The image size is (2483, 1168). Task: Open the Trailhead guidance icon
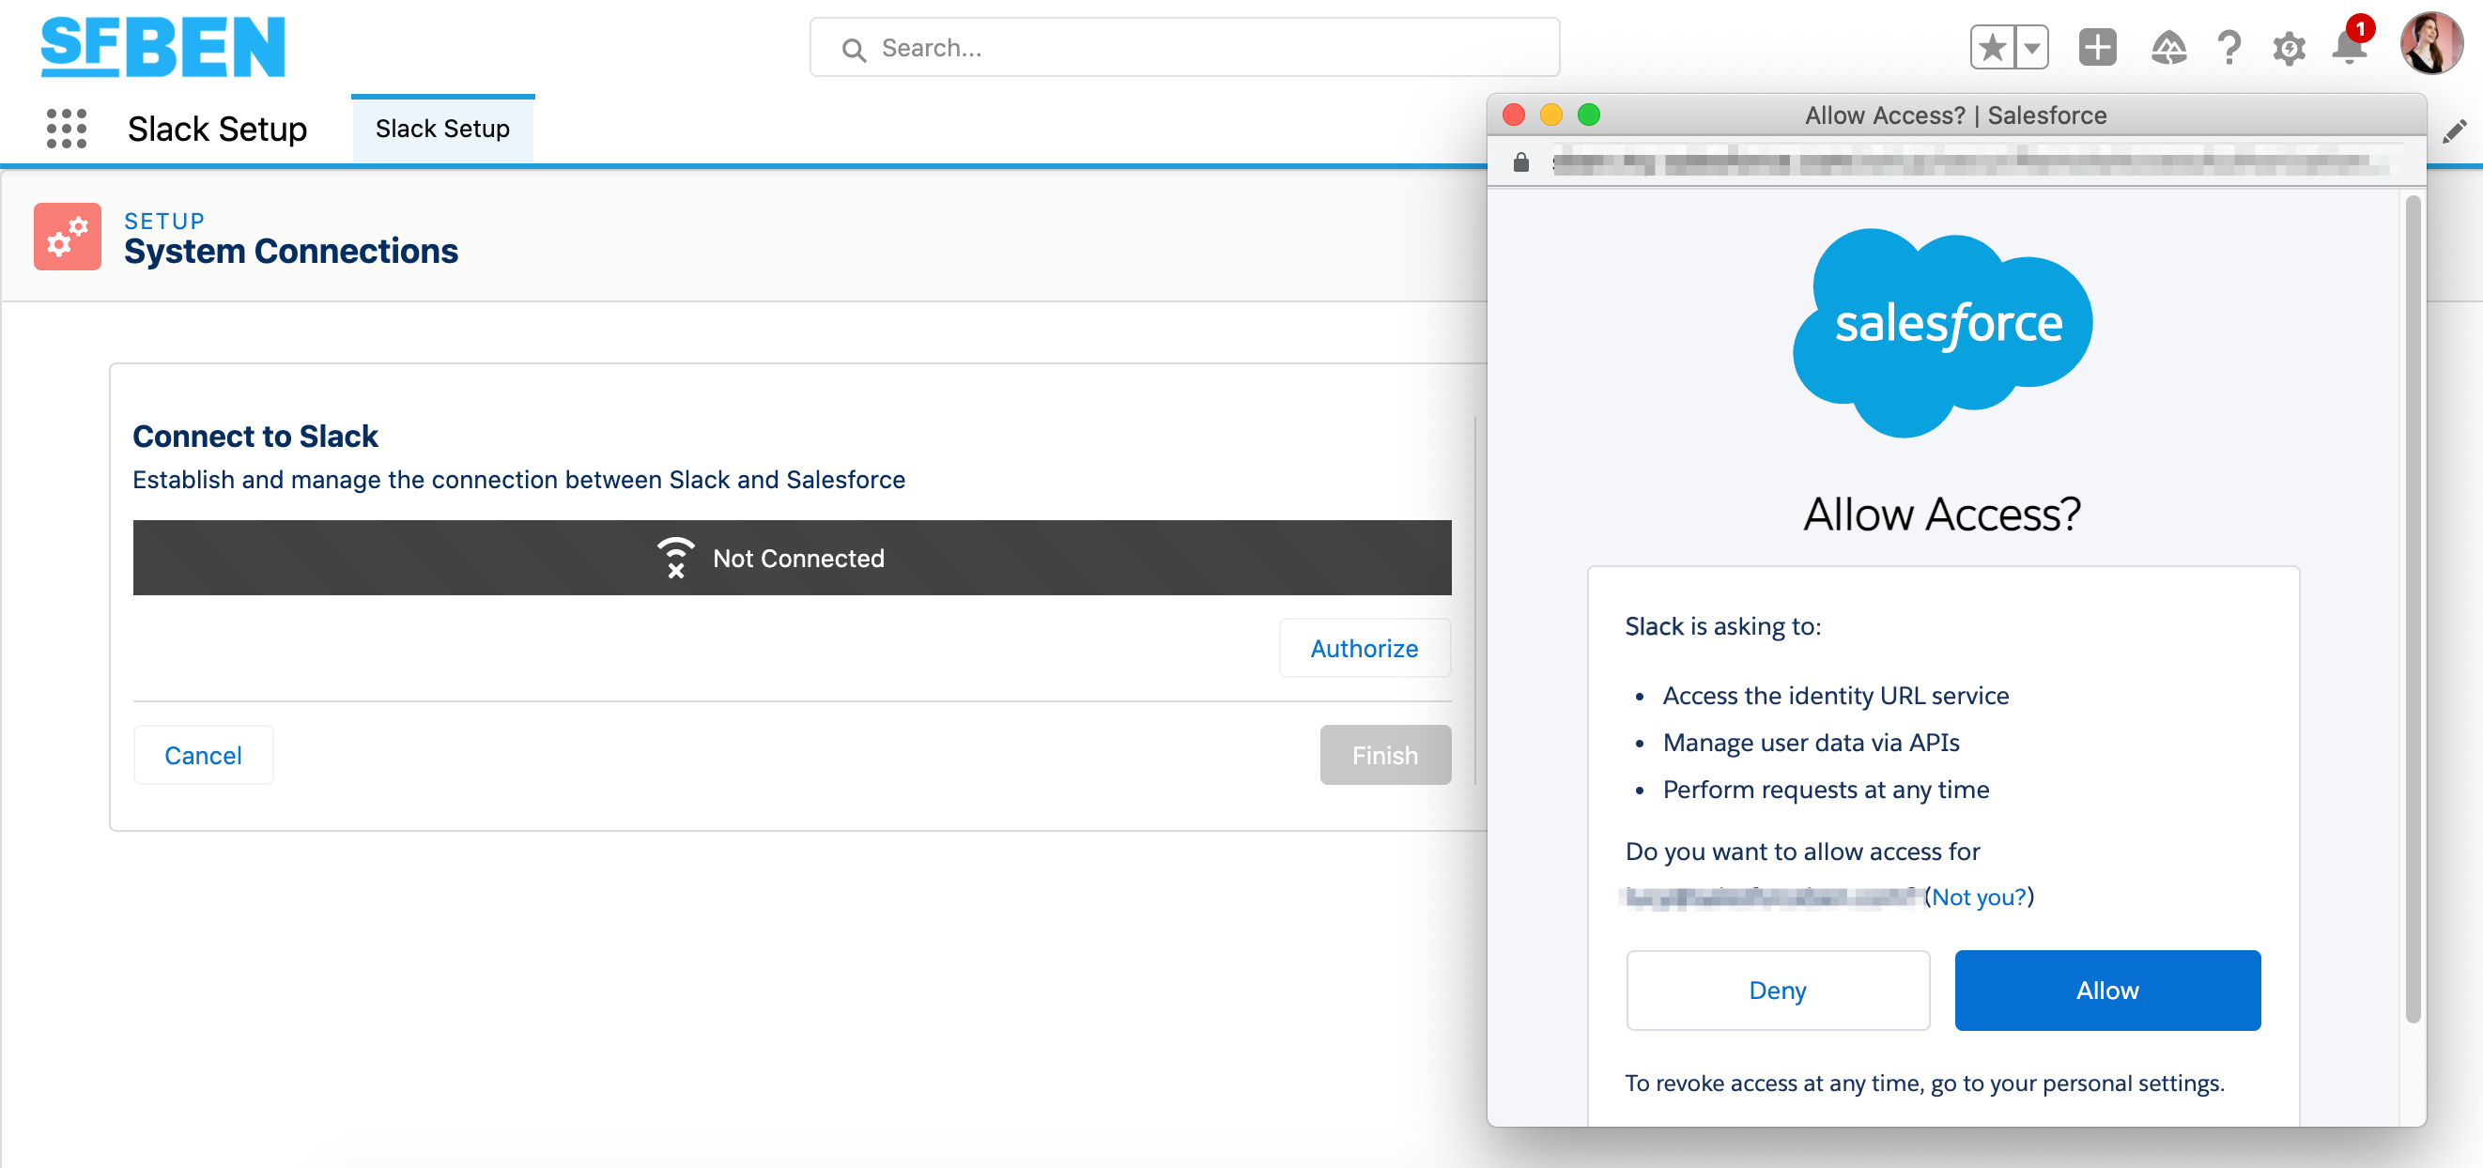pyautogui.click(x=2168, y=47)
